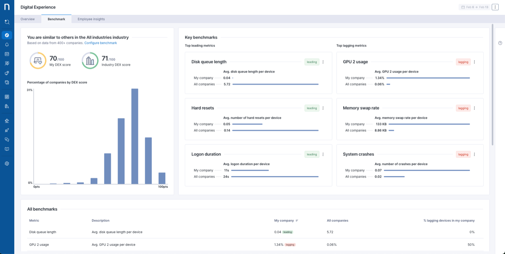Click the rocket icon in the sidebar

coord(7,130)
